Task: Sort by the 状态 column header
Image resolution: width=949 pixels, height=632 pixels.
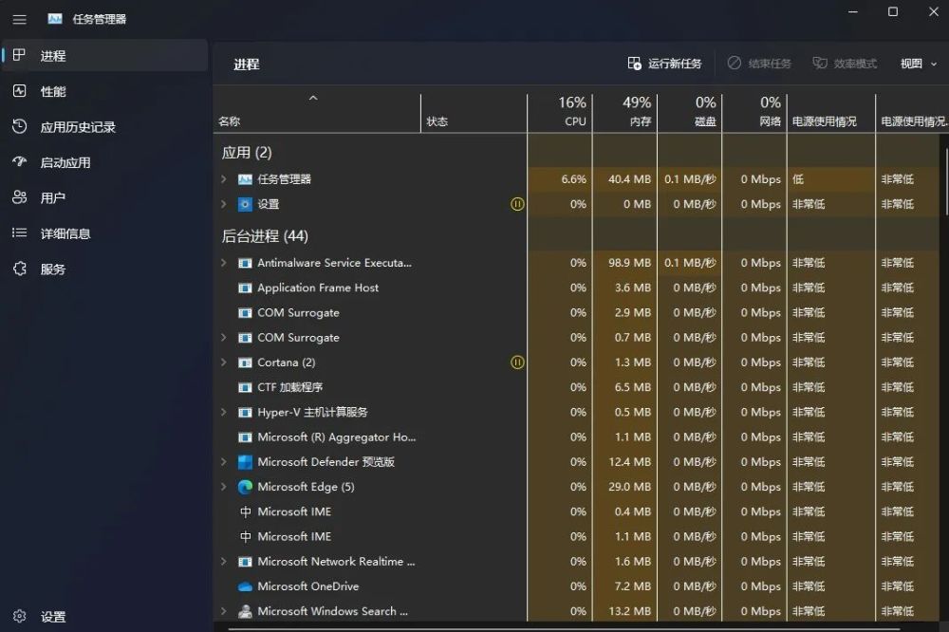Action: coord(474,111)
